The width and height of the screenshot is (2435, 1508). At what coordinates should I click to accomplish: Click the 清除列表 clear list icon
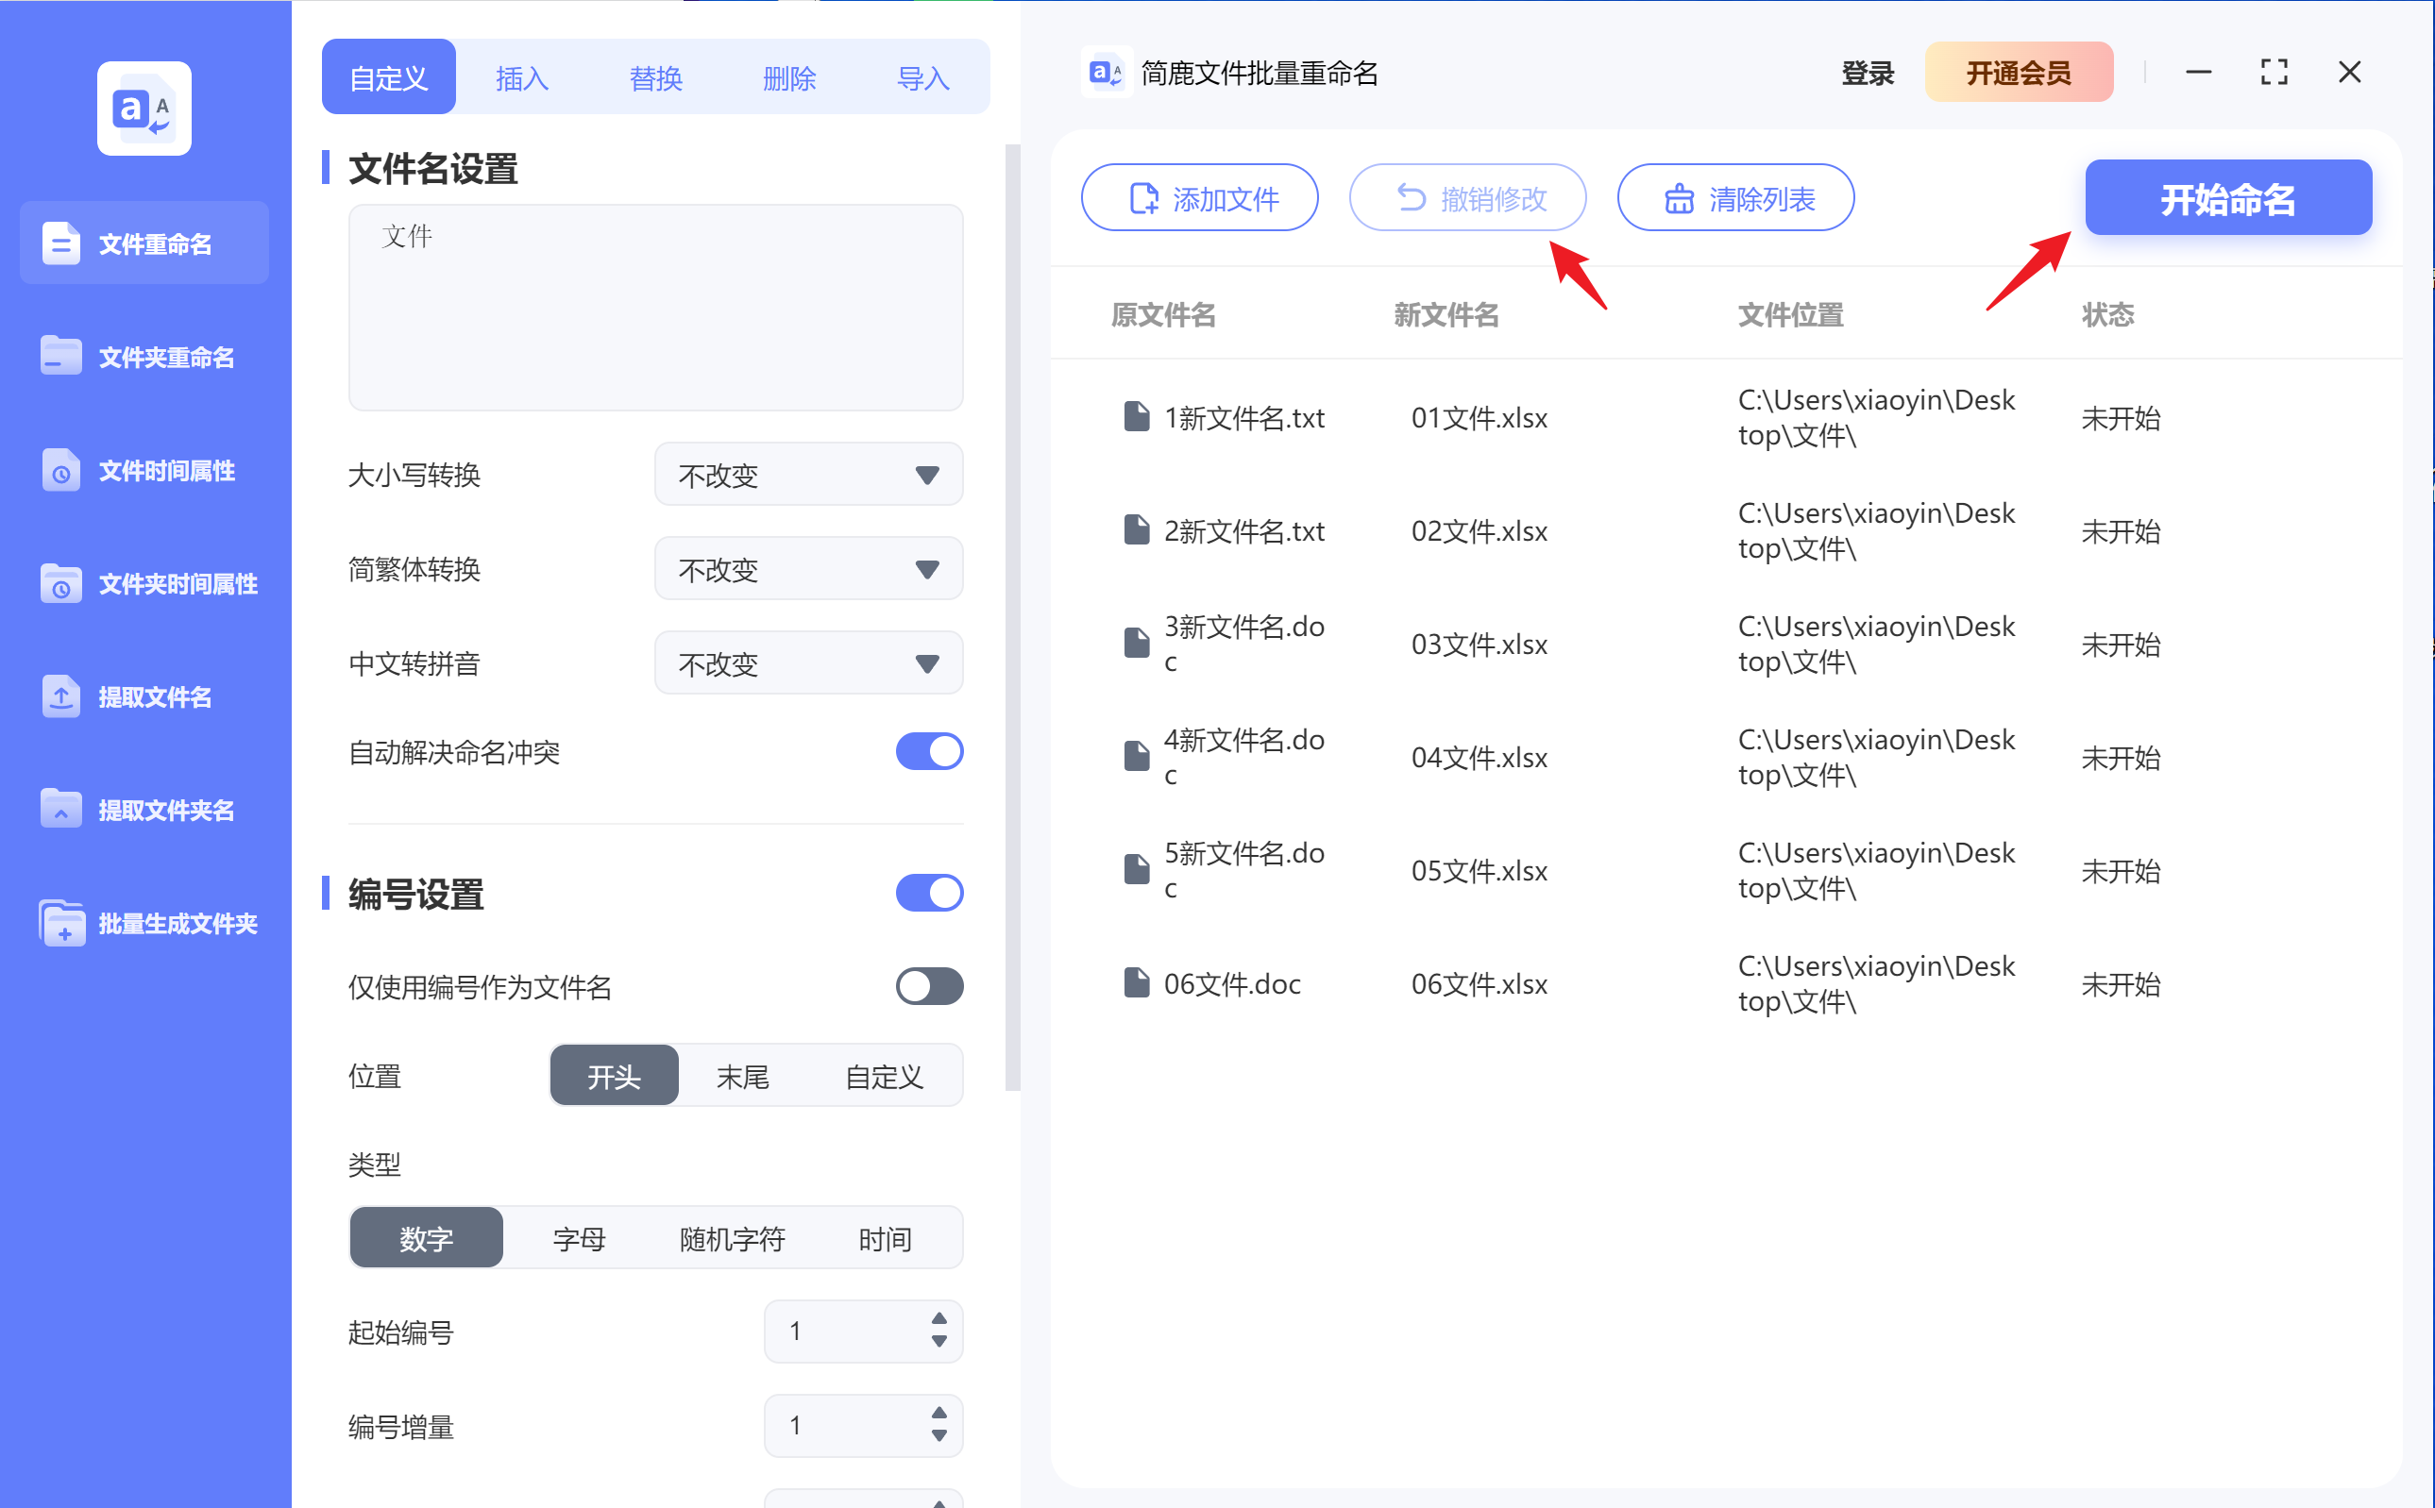tap(1679, 197)
